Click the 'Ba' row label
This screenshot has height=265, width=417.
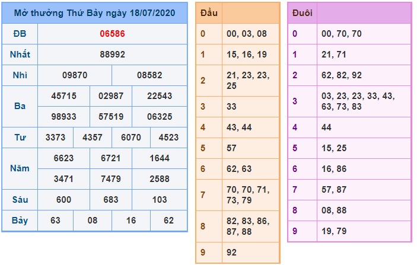click(x=20, y=106)
